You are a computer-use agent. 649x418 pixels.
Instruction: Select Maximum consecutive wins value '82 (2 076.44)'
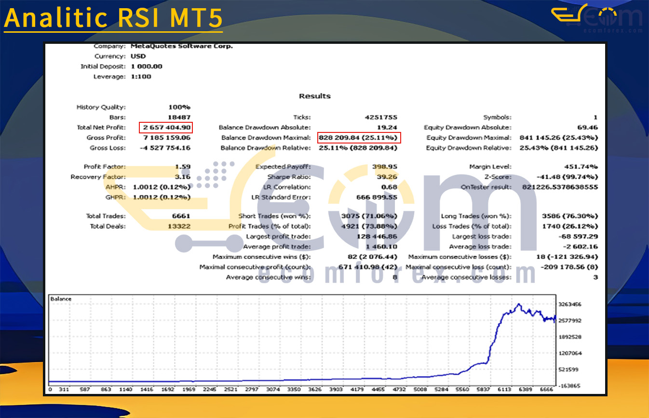[373, 257]
